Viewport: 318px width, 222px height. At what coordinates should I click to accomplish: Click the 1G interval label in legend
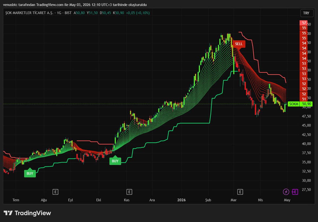click(59, 13)
